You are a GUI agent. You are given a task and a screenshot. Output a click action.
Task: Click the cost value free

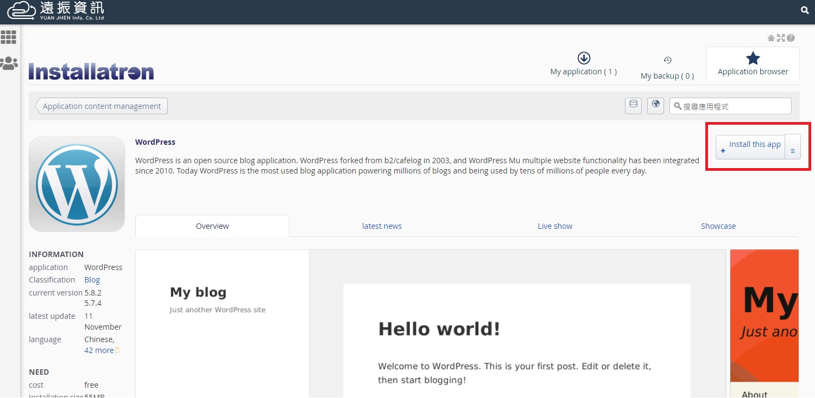point(91,385)
